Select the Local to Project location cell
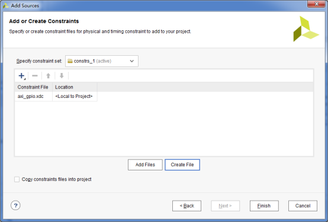This screenshot has height=222, width=328. (75, 96)
